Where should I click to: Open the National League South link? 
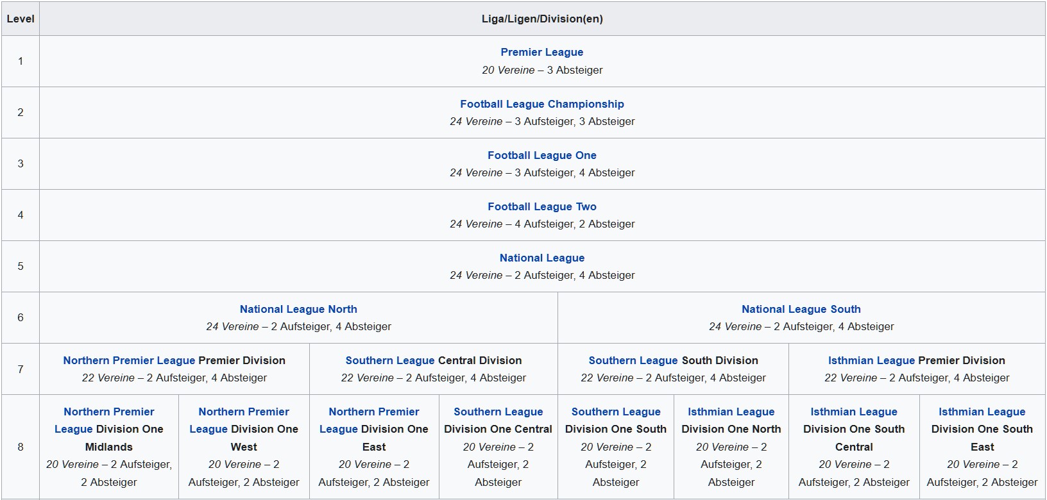pyautogui.click(x=801, y=309)
